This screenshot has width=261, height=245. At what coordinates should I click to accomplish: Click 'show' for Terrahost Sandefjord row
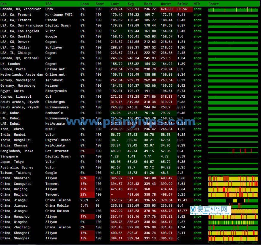pos(197,80)
